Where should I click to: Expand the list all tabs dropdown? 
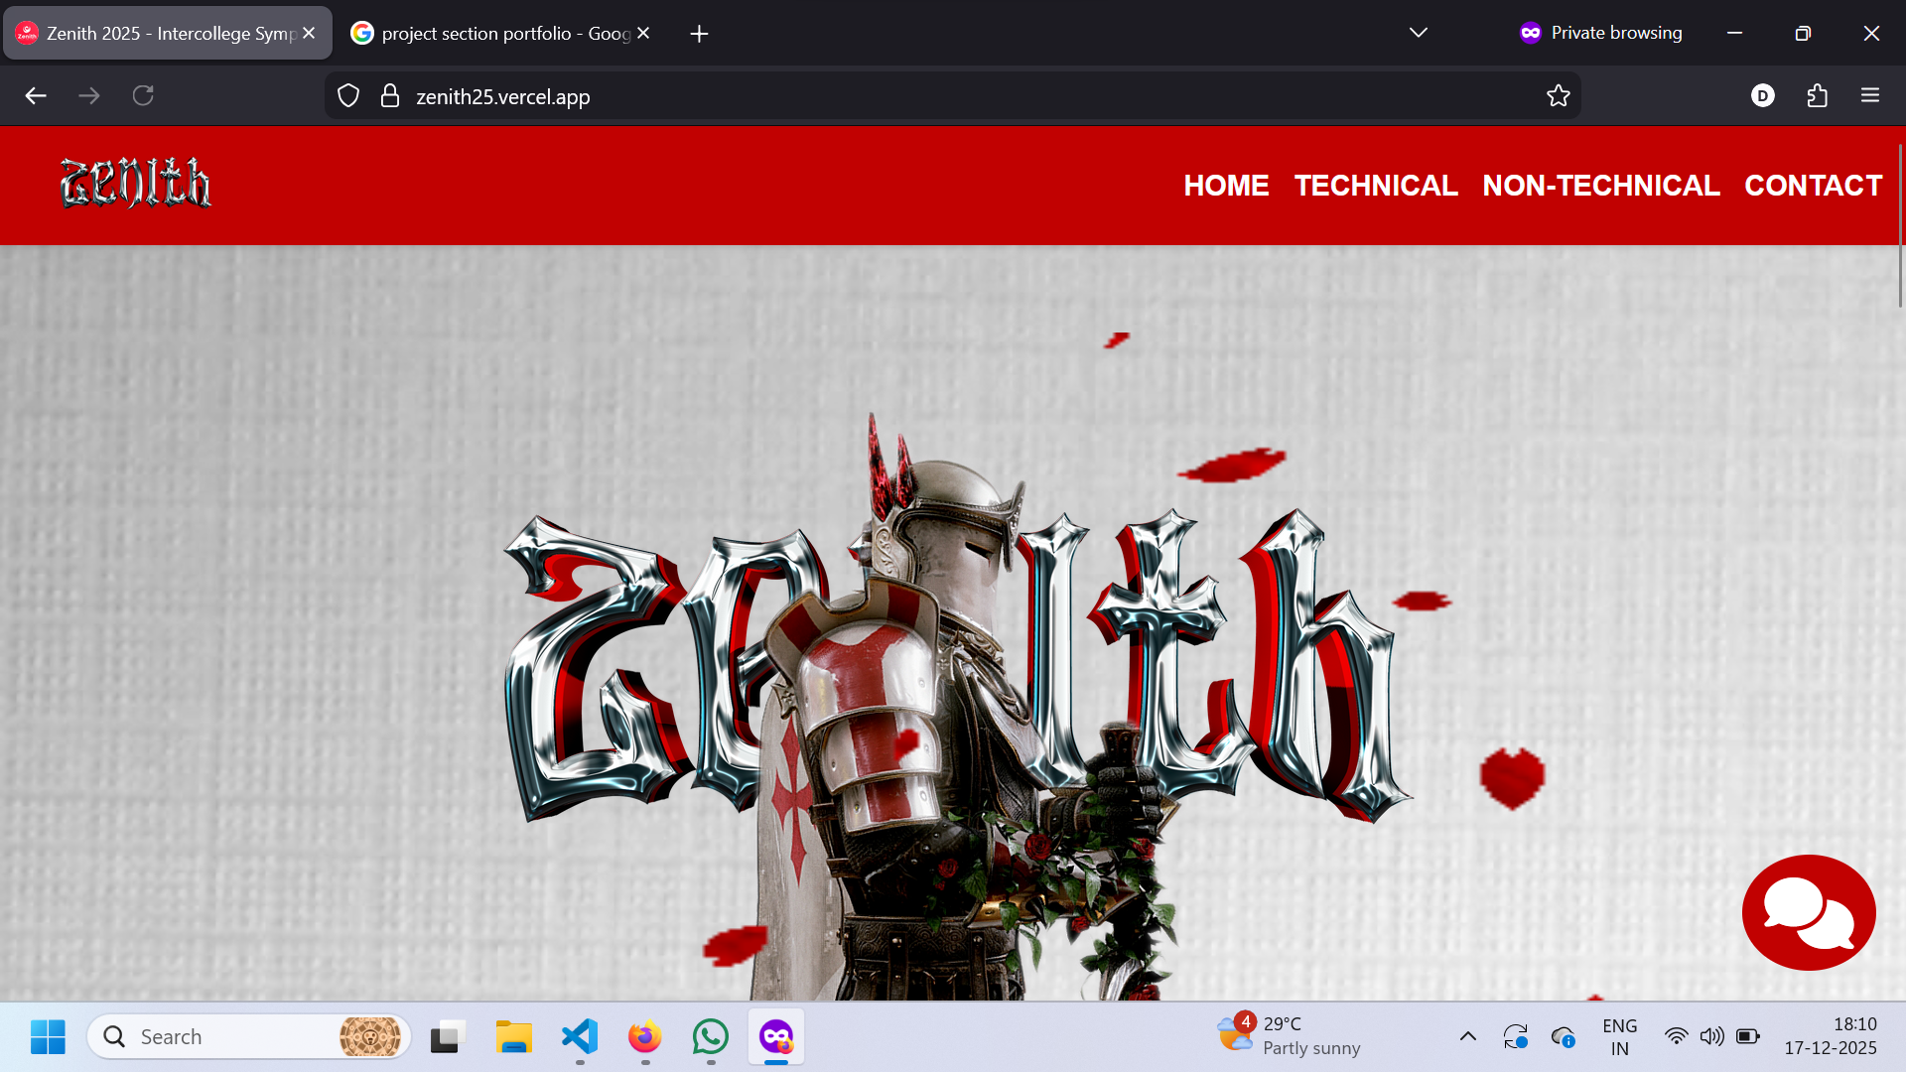tap(1418, 33)
